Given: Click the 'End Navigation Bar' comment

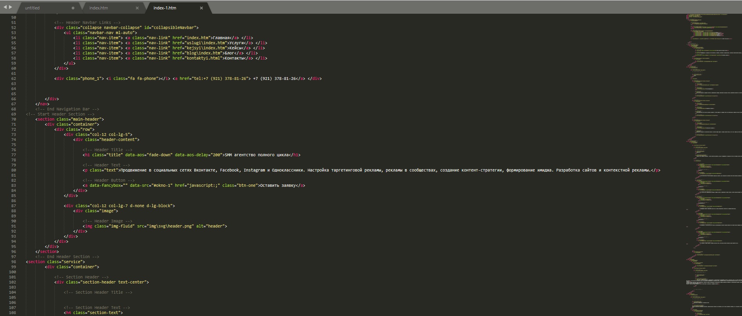Looking at the screenshot, I should tap(67, 109).
